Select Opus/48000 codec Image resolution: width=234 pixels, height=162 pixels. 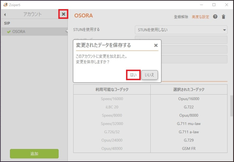[112, 148]
